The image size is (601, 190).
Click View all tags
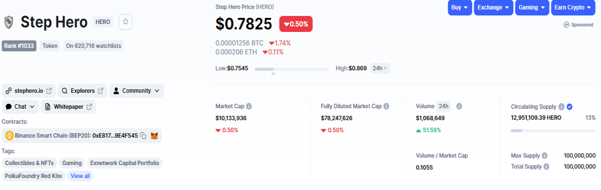tap(80, 176)
